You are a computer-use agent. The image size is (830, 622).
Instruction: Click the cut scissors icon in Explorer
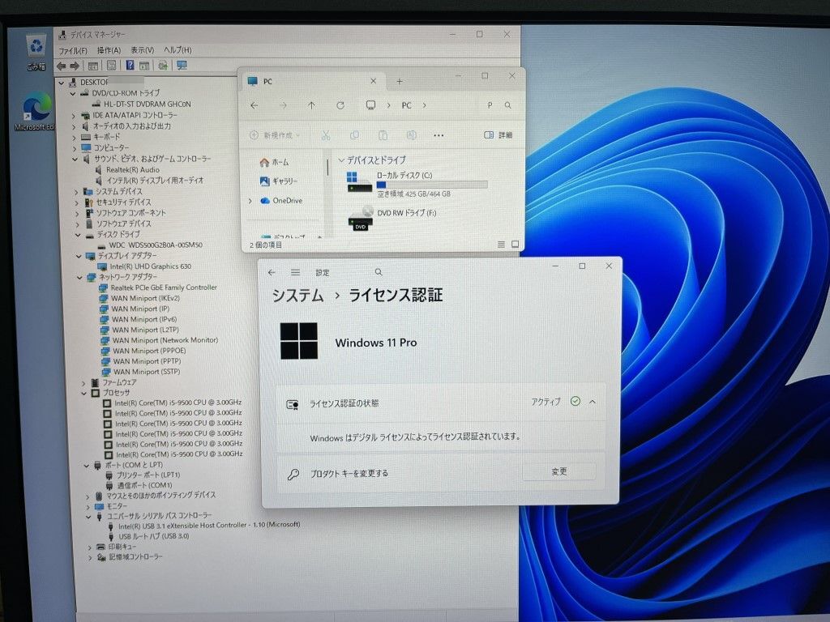pyautogui.click(x=326, y=135)
